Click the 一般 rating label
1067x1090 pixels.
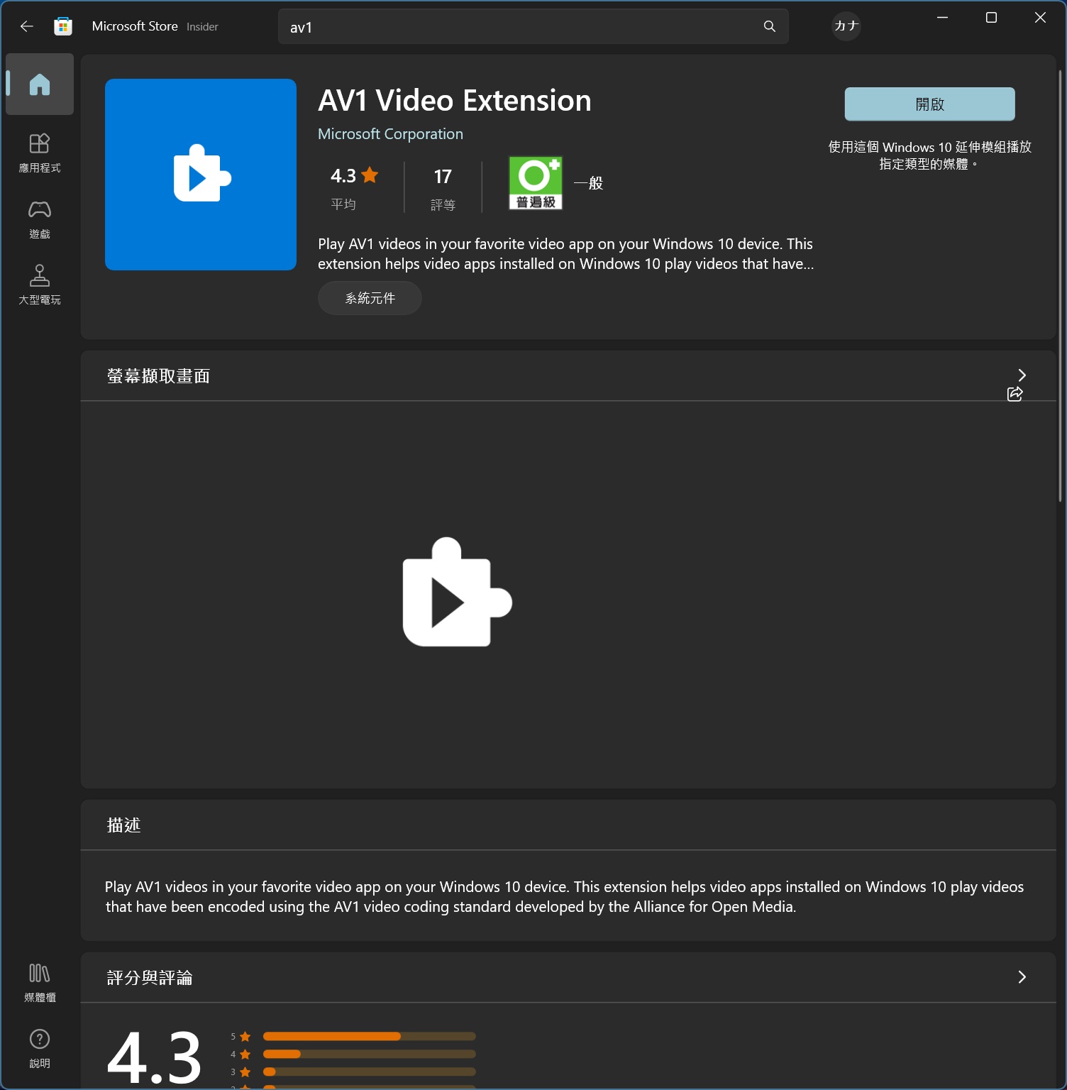[x=589, y=183]
